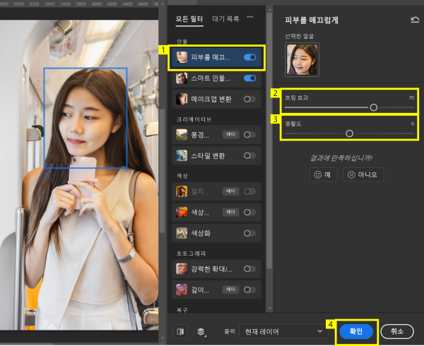Switch to the 대기 목록 tab
This screenshot has height=346, width=424.
tap(225, 19)
